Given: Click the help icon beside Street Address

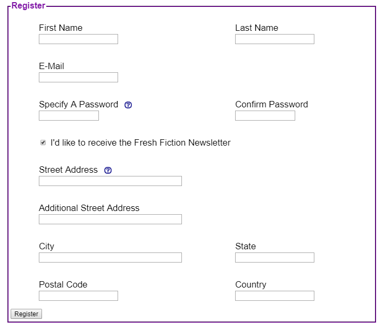Looking at the screenshot, I should 108,171.
